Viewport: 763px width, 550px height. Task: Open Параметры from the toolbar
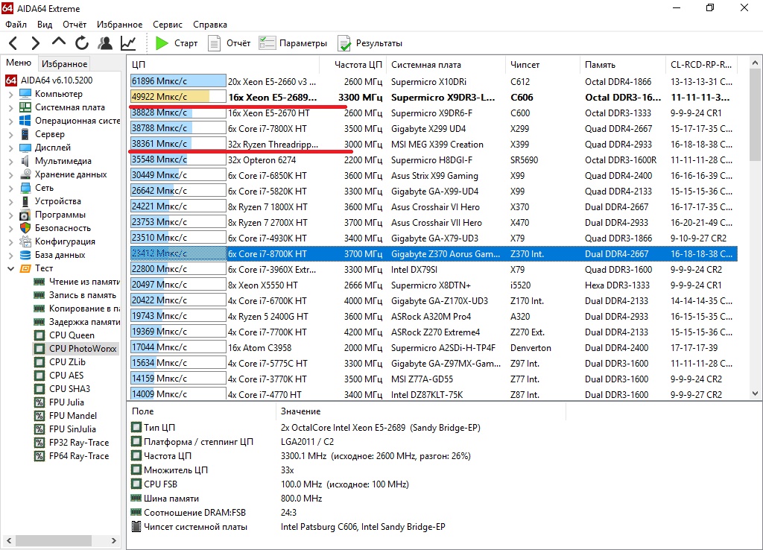tap(293, 43)
